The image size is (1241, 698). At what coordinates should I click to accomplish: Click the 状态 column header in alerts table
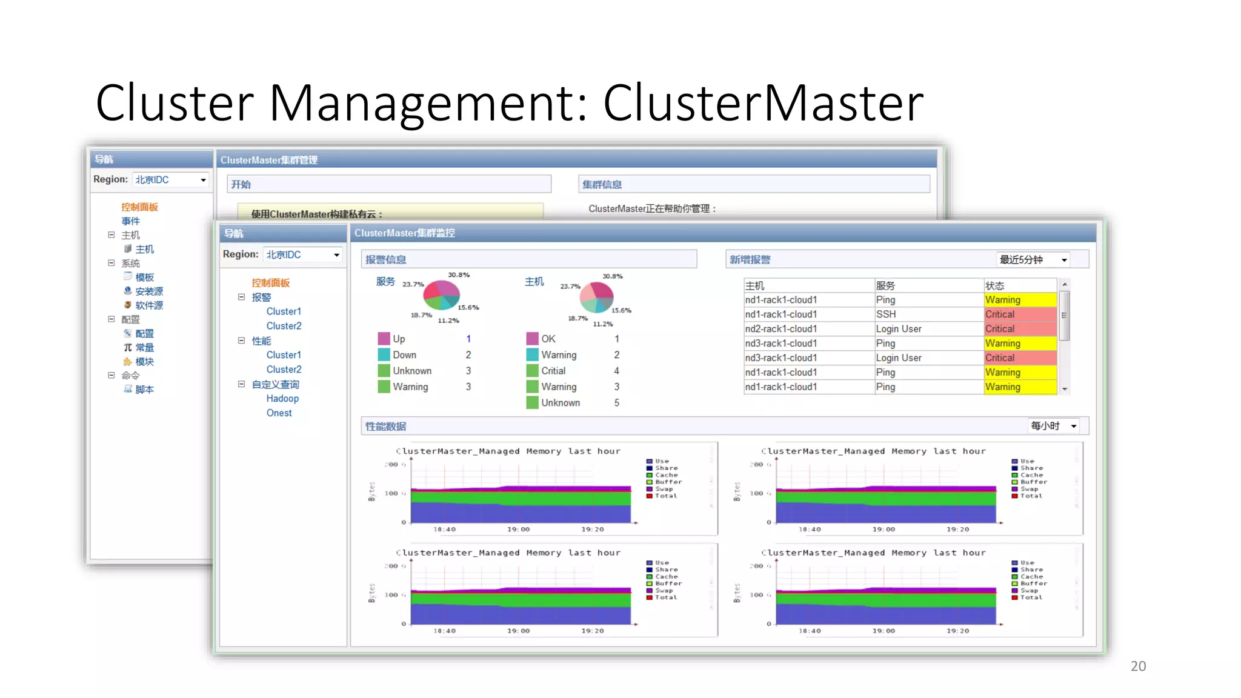[1020, 285]
